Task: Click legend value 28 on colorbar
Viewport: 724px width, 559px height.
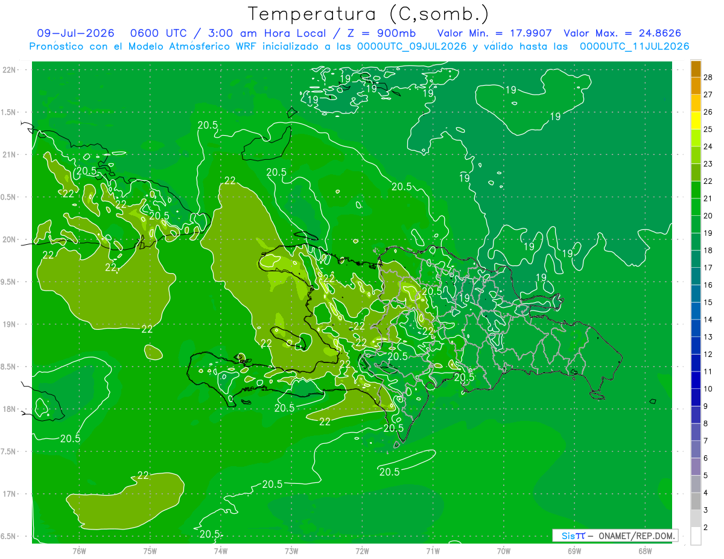Action: (708, 77)
